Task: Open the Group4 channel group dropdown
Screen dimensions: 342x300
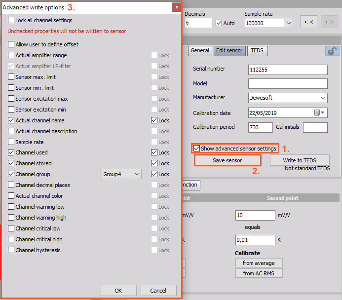Action: tap(121, 174)
